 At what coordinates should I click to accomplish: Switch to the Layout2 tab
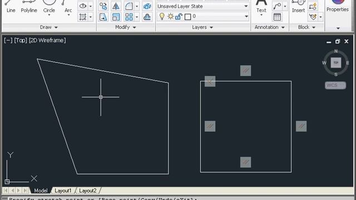click(88, 191)
